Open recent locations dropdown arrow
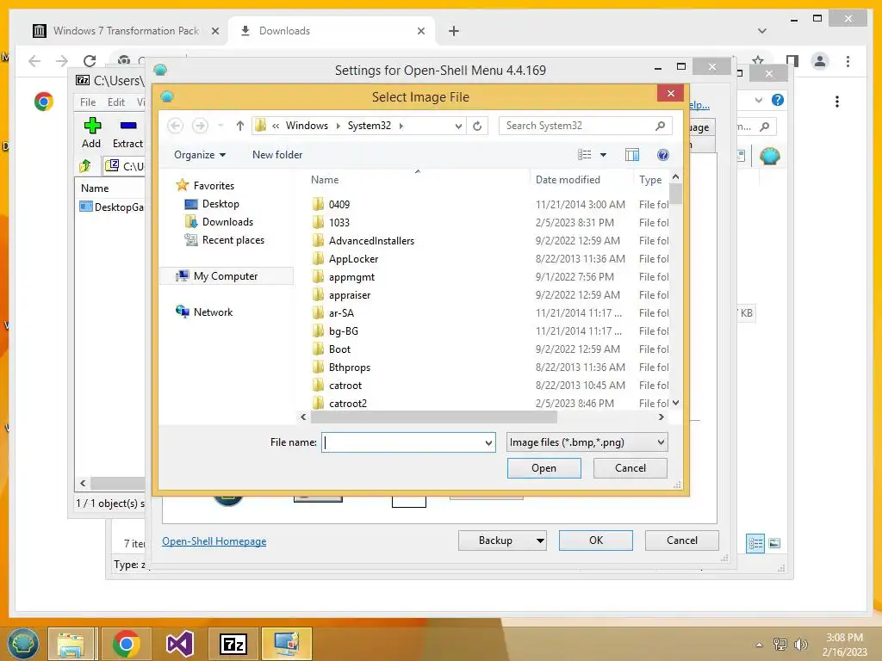882x661 pixels. click(220, 126)
